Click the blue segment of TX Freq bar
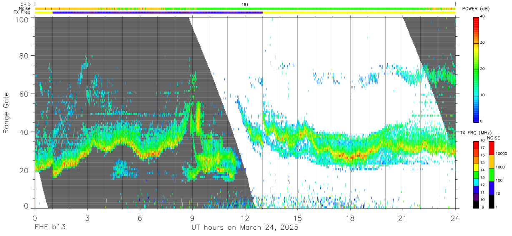This screenshot has width=512, height=236. point(158,12)
